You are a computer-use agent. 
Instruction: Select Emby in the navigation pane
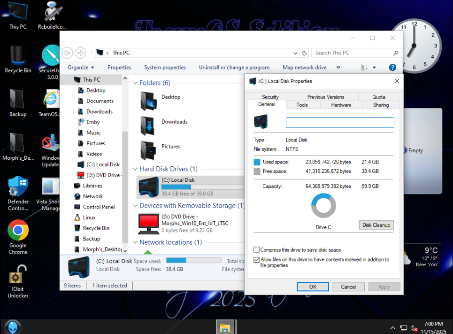93,122
